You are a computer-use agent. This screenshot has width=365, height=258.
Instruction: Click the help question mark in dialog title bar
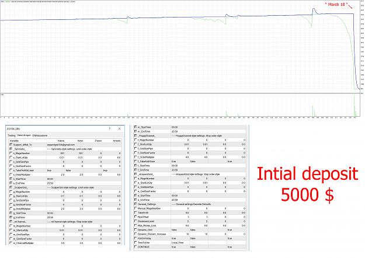pyautogui.click(x=110, y=128)
